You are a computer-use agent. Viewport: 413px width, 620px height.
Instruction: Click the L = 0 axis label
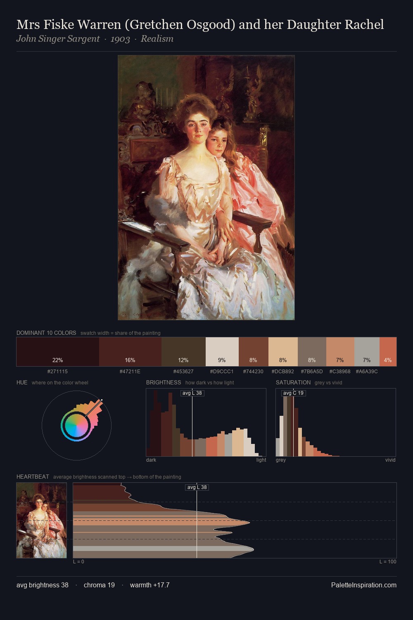[78, 562]
